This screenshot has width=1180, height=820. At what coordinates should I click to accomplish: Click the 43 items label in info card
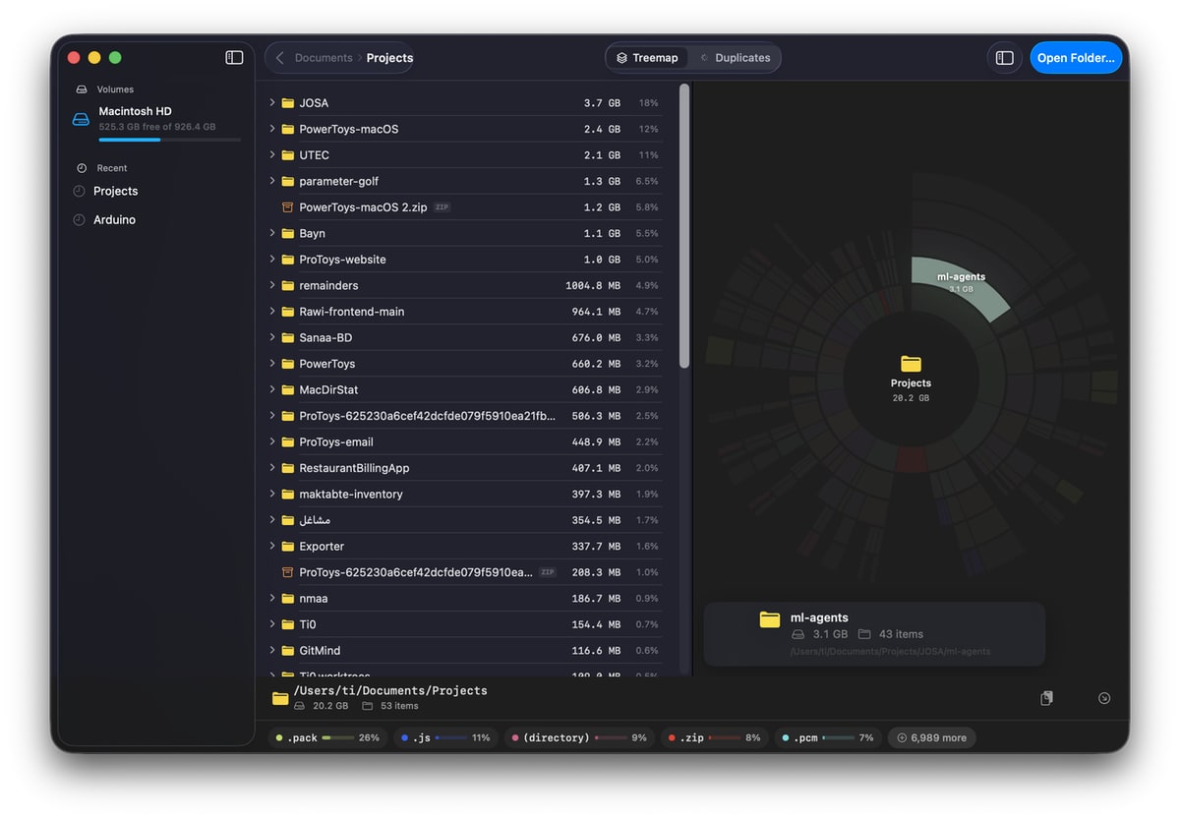pos(901,634)
